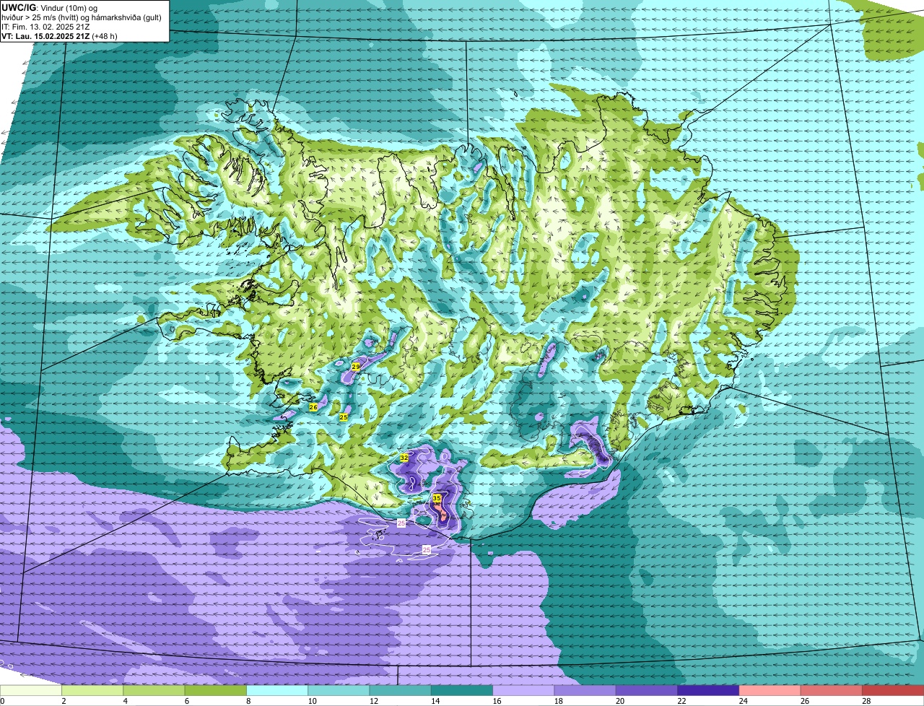This screenshot has height=706, width=924.
Task: Click the legend scale value 8
Action: pos(248,701)
